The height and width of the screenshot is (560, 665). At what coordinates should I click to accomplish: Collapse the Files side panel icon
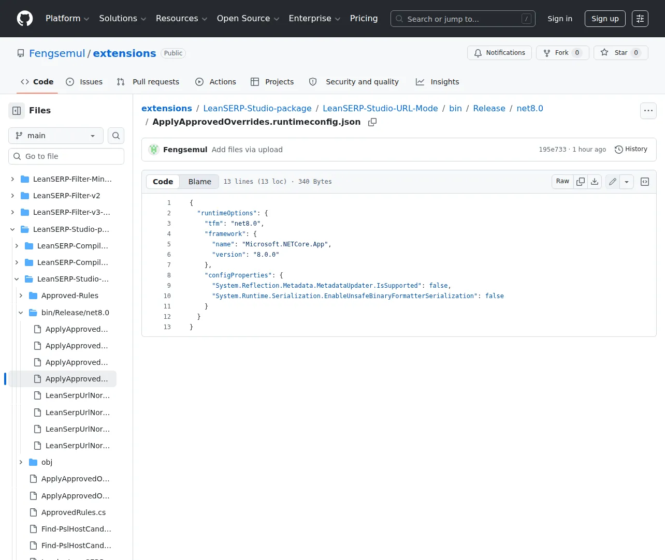coord(17,111)
